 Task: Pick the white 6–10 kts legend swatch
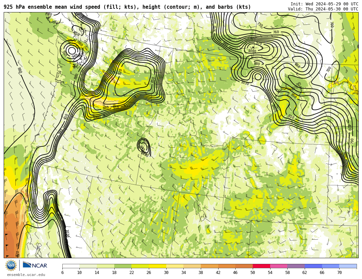[71, 266]
